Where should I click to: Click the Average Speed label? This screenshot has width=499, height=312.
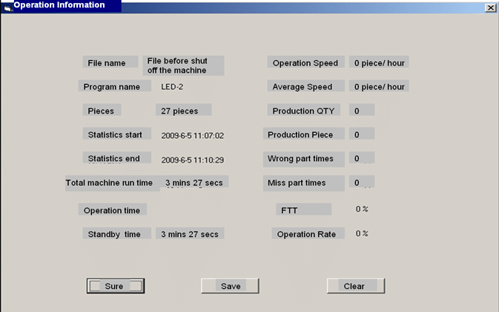(x=305, y=86)
